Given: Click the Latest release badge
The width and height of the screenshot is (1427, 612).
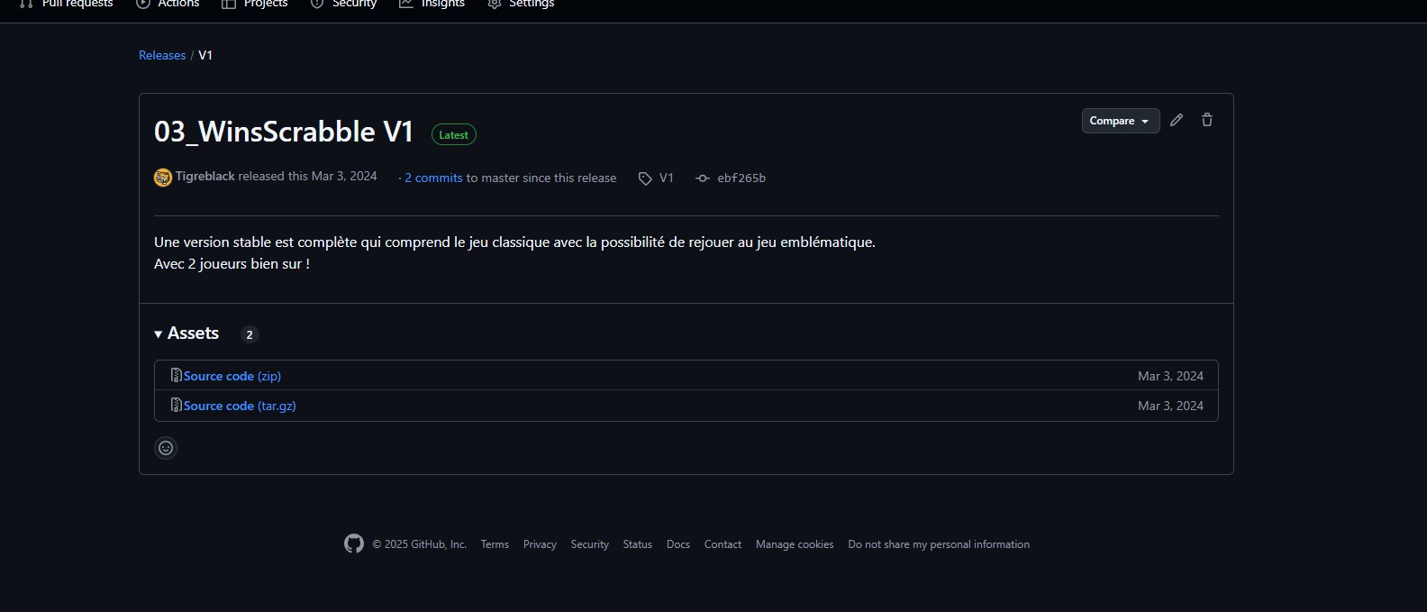Looking at the screenshot, I should click(x=454, y=134).
